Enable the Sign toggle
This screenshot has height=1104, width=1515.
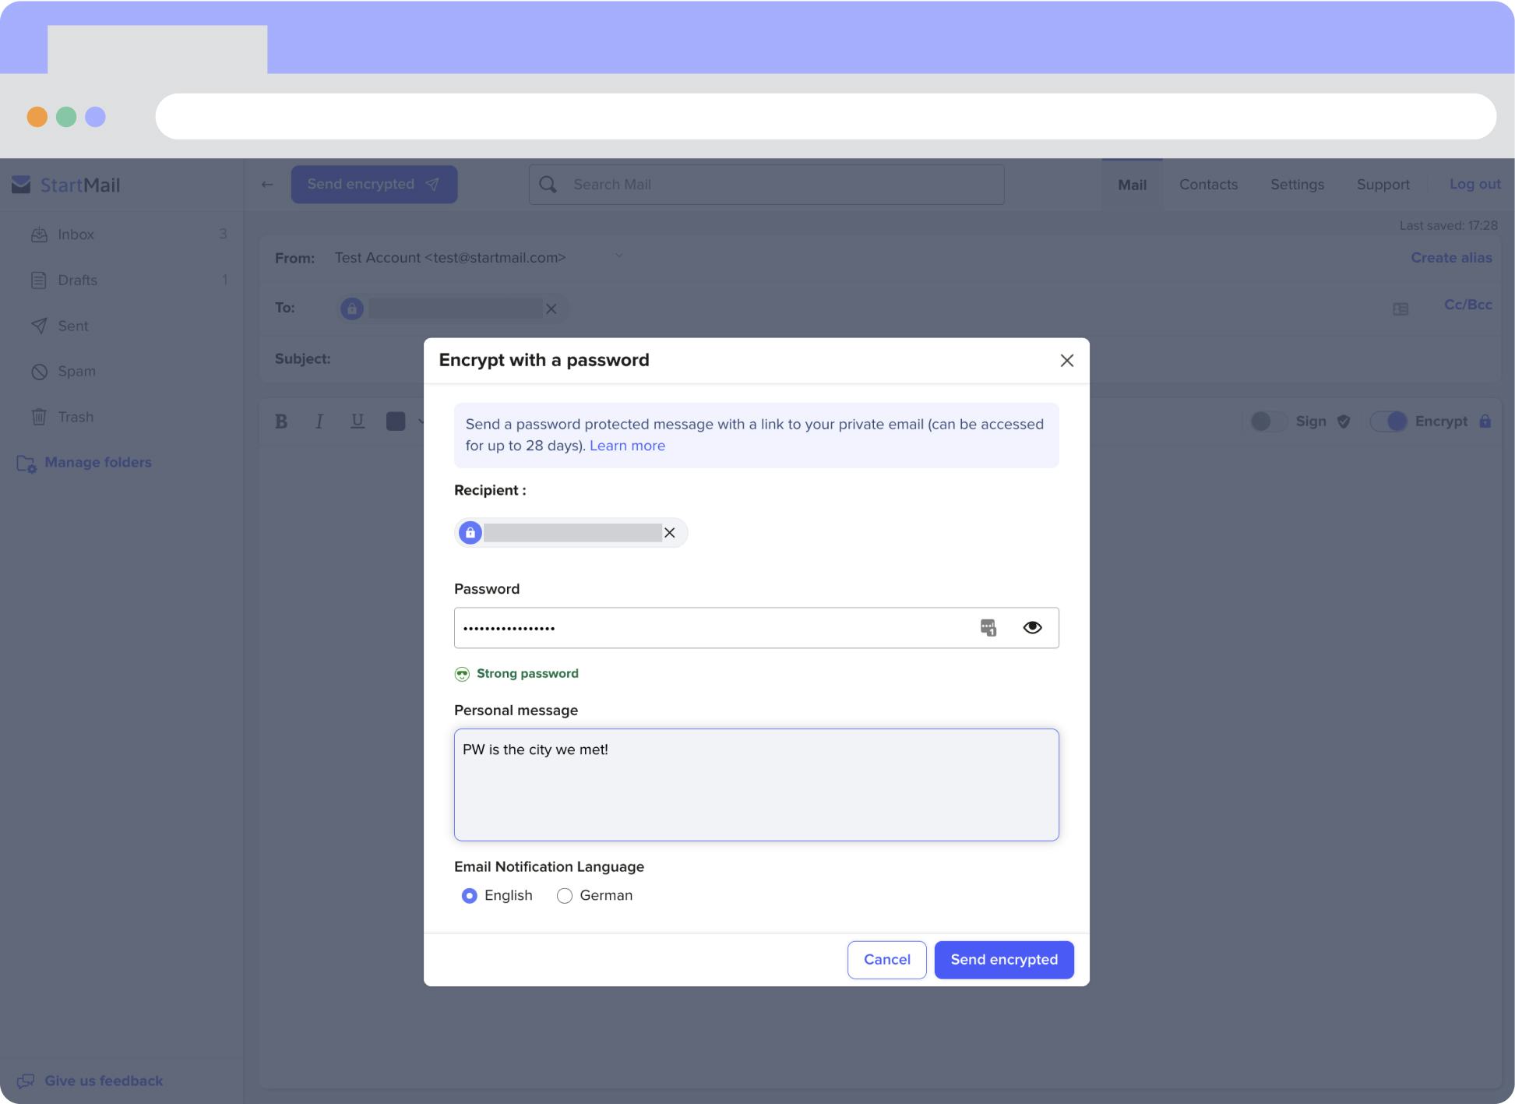click(1266, 421)
